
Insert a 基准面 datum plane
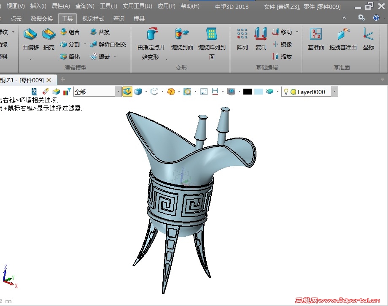point(316,39)
